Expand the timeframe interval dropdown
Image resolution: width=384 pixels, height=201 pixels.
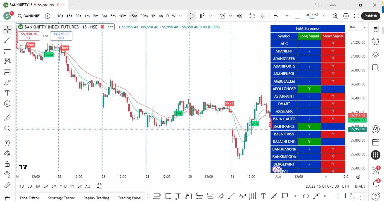180,16
